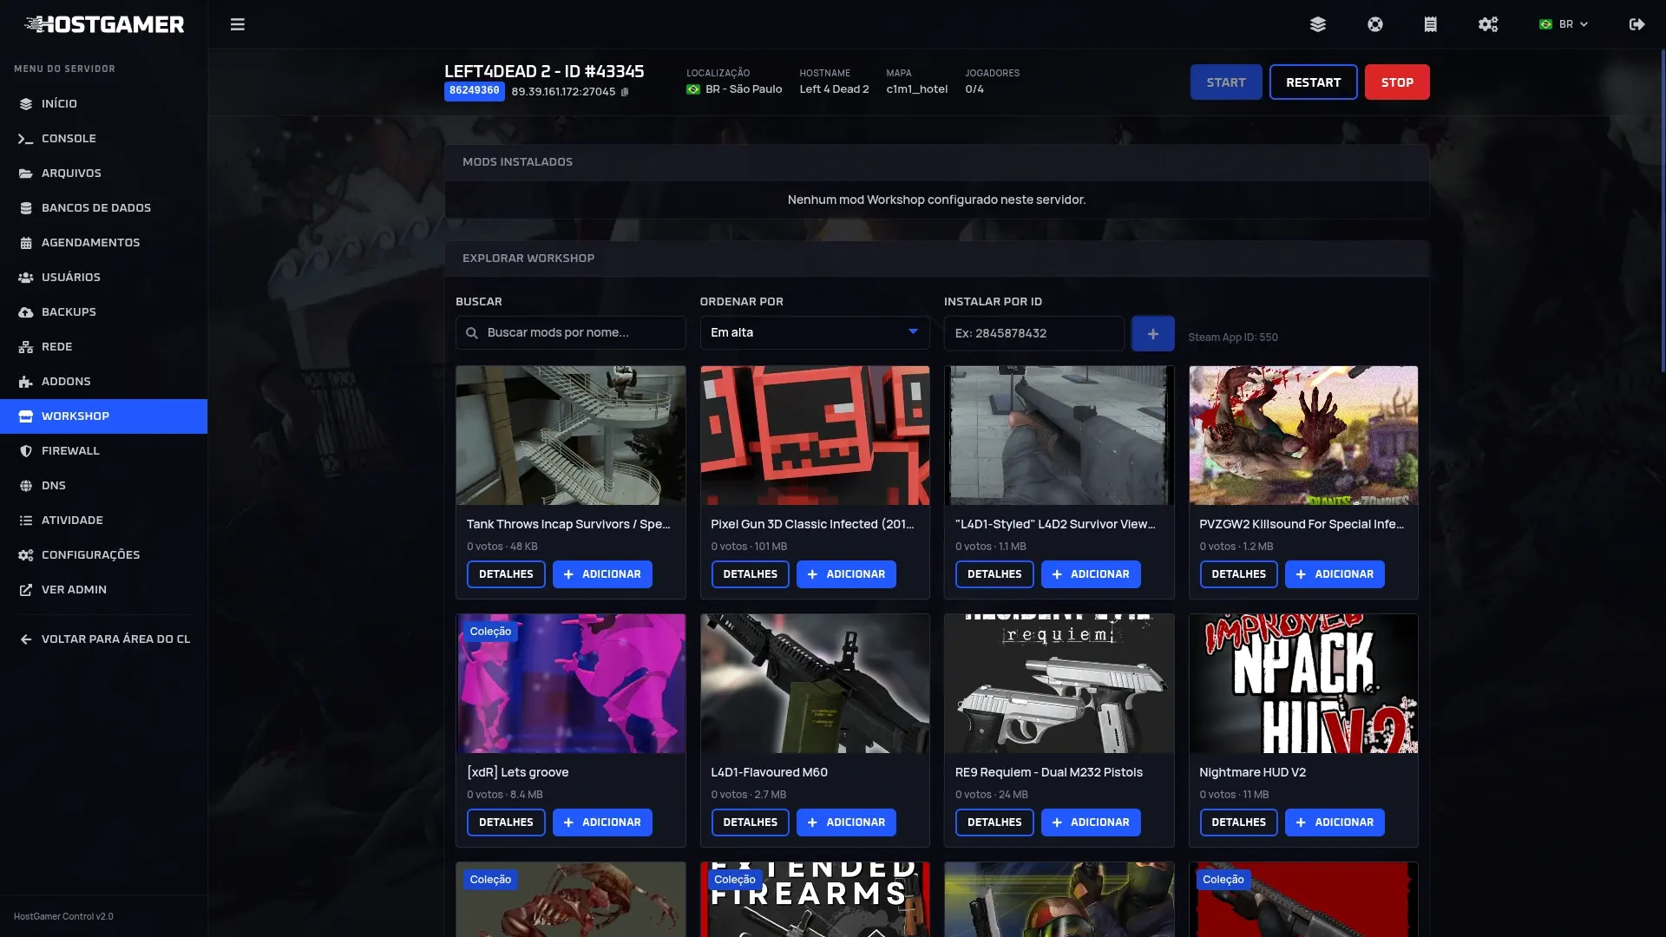Open RE9 Requiem Dual M232 Pistols thumbnail

1059,684
